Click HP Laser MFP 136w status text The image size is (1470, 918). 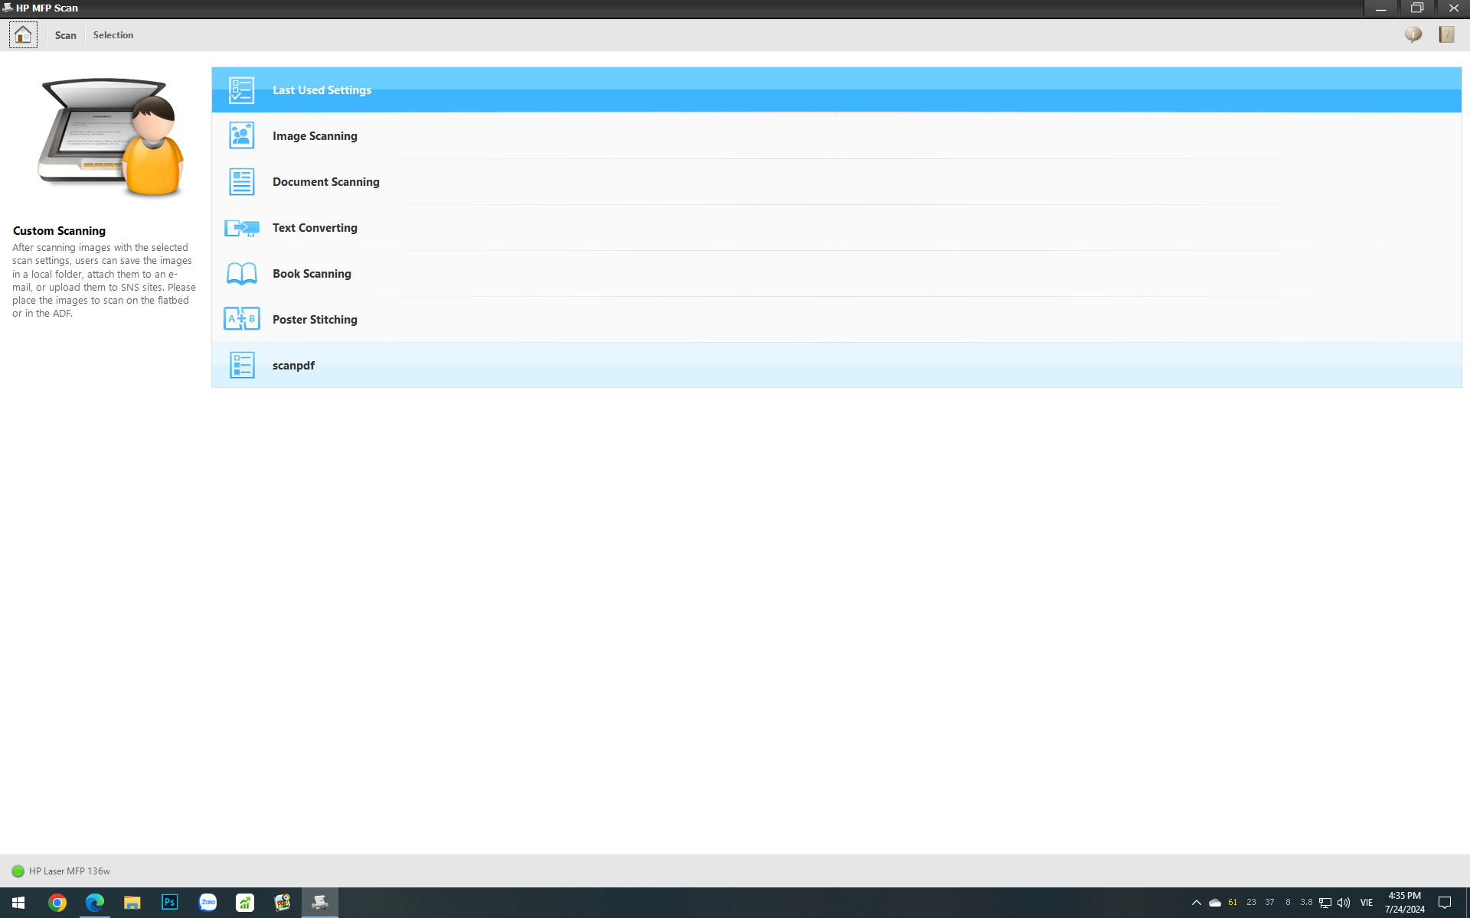point(70,871)
